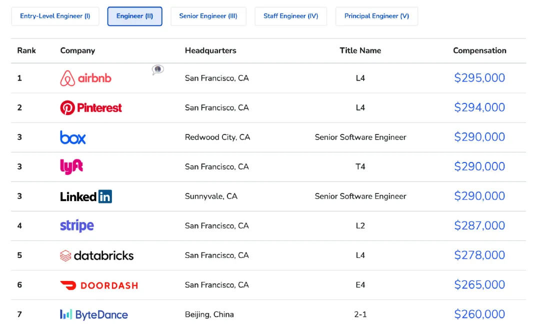540x332 pixels.
Task: Click the Box company logo
Action: (x=72, y=137)
